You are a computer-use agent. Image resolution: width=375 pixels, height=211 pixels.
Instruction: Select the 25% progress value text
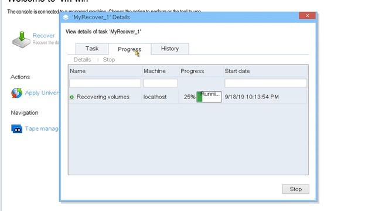189,97
